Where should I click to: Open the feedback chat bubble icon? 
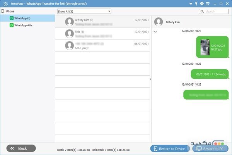click(202, 4)
